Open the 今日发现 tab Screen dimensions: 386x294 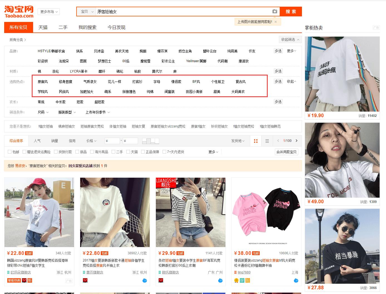116,27
